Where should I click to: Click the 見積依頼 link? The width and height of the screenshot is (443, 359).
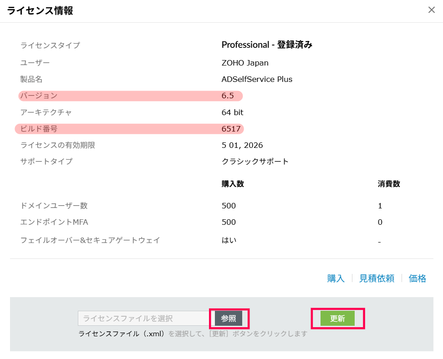(x=377, y=278)
